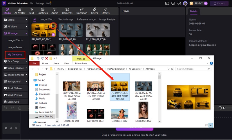Select Downloads in Explorer navigation pane
The image size is (232, 140).
pyautogui.click(x=43, y=94)
